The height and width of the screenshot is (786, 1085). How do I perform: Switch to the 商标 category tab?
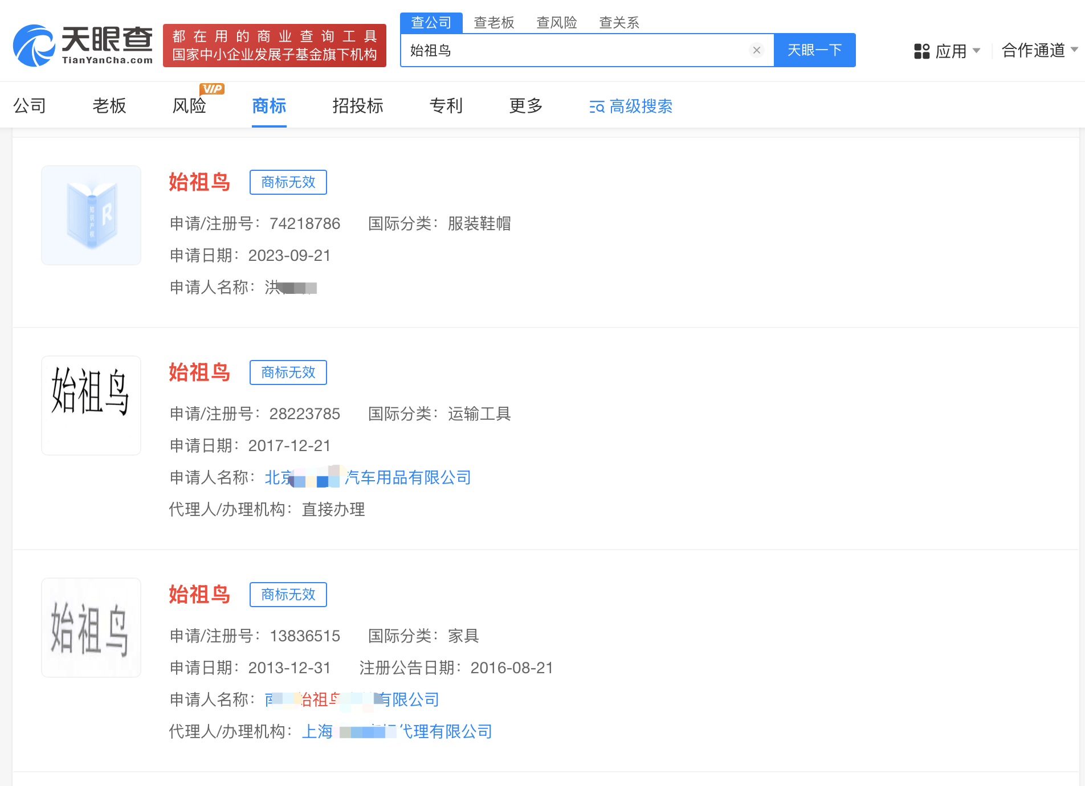coord(269,105)
